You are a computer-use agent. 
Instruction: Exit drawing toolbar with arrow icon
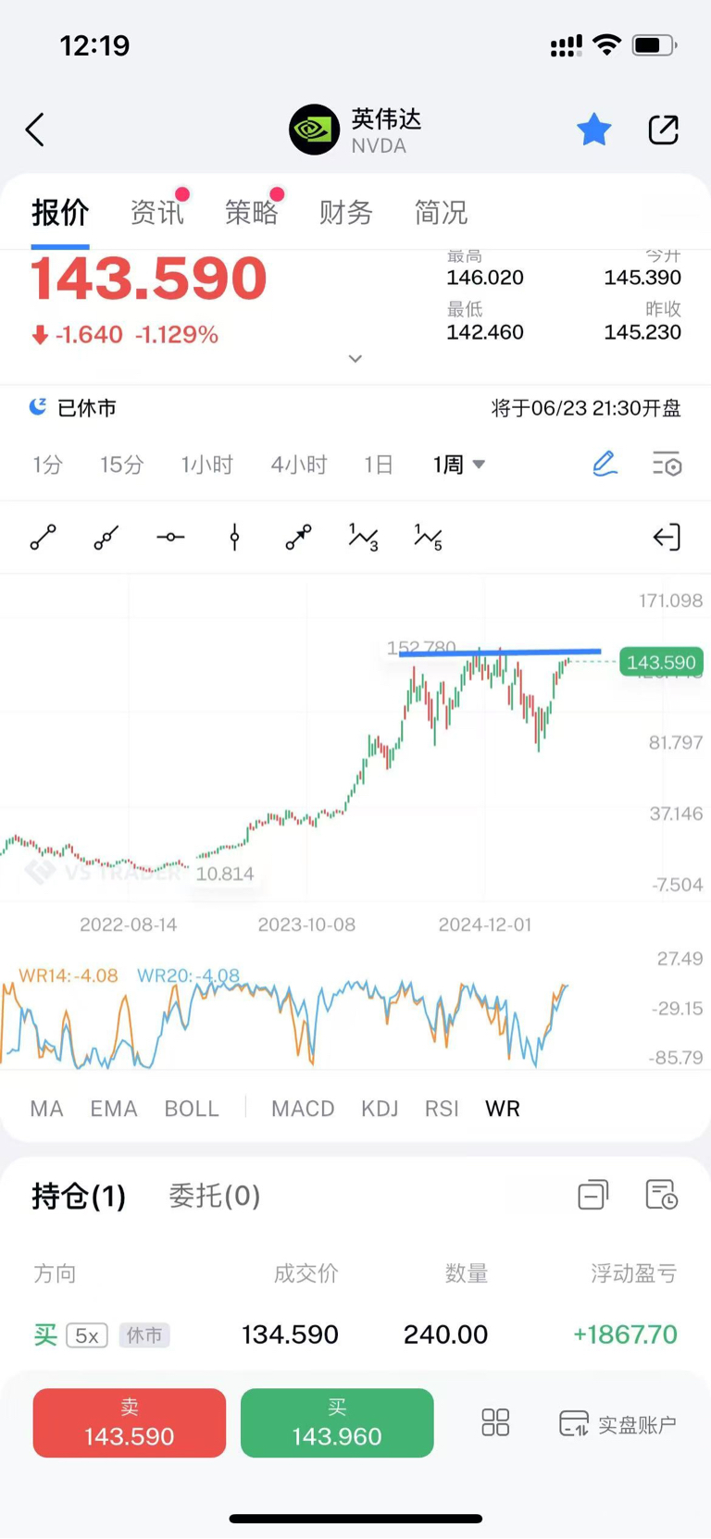click(x=667, y=537)
